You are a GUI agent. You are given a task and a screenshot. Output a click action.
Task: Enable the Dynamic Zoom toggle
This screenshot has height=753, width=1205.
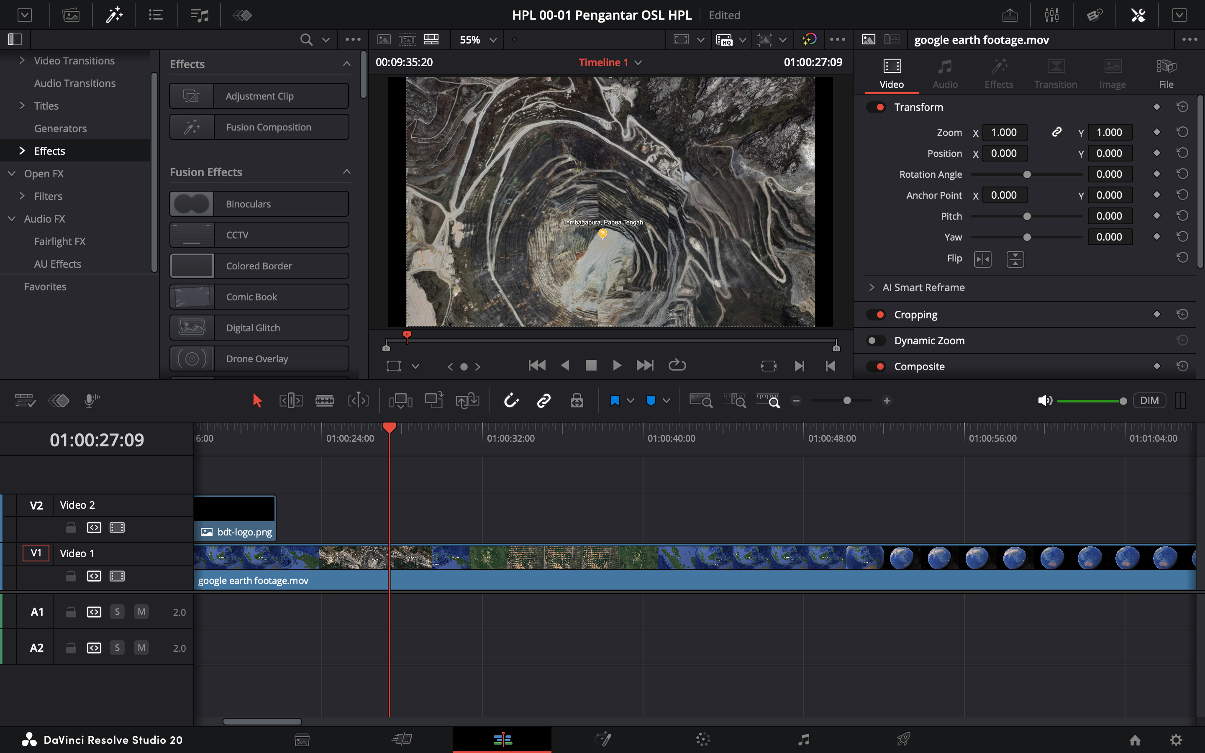pos(876,341)
